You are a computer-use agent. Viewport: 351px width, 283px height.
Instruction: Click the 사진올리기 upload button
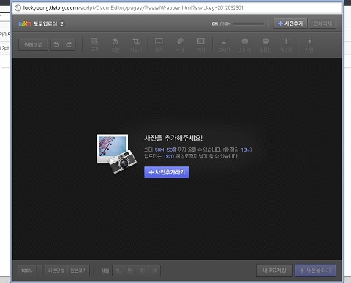315,271
